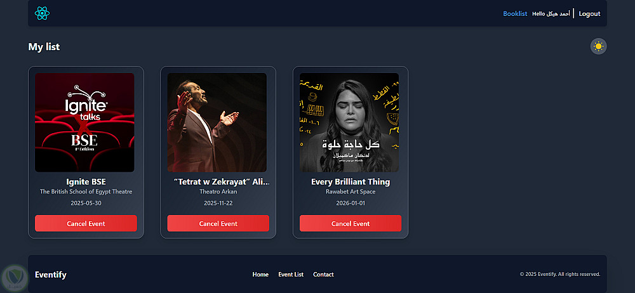The height and width of the screenshot is (293, 635).
Task: Click the Every Brilliant Thing title
Action: [x=351, y=182]
